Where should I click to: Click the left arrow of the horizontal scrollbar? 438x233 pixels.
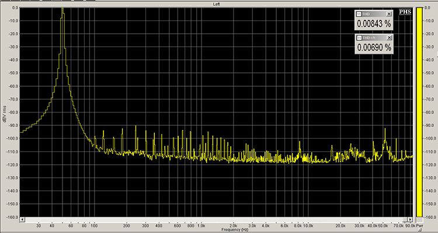pos(23,221)
